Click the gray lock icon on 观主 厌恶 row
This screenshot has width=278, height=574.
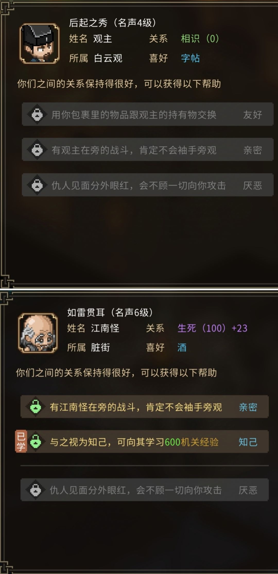coord(37,185)
